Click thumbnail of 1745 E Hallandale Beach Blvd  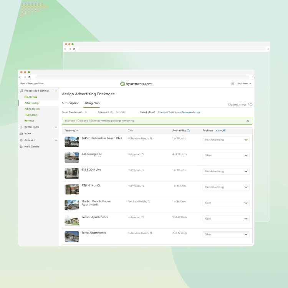(72, 142)
